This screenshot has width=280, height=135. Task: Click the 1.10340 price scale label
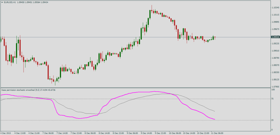tap(275, 8)
